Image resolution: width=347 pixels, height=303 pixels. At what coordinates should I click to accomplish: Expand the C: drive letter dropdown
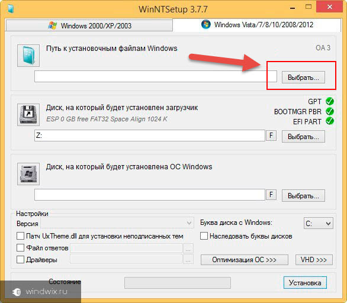point(318,223)
